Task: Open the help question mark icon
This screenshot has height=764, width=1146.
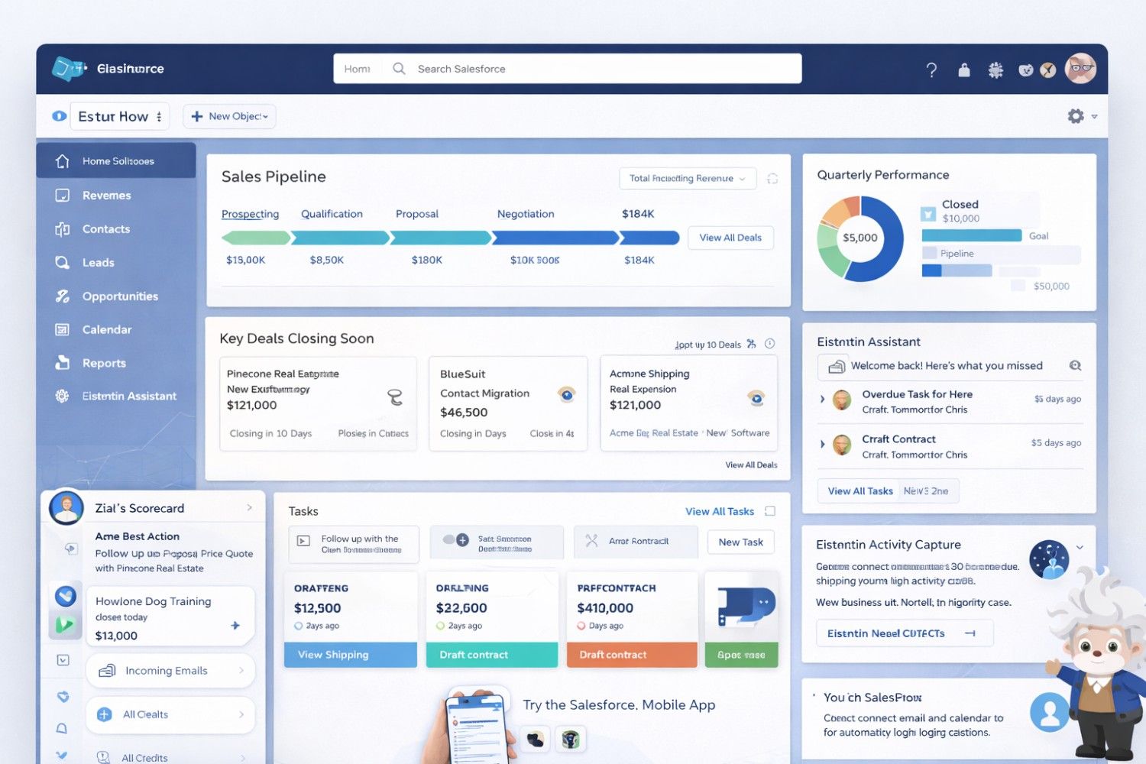Action: 931,69
